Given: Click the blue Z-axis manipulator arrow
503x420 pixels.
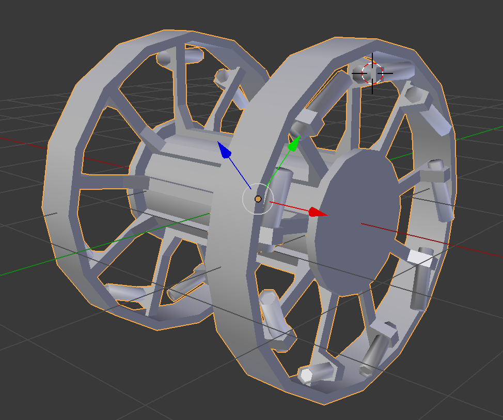Looking at the screenshot, I should tap(224, 149).
